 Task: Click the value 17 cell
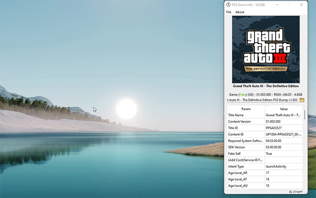[x=284, y=173]
